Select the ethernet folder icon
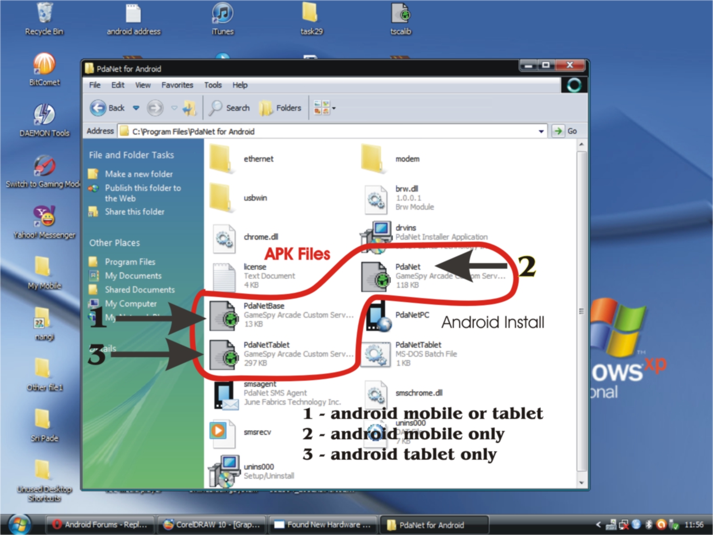The width and height of the screenshot is (713, 535). [x=221, y=159]
